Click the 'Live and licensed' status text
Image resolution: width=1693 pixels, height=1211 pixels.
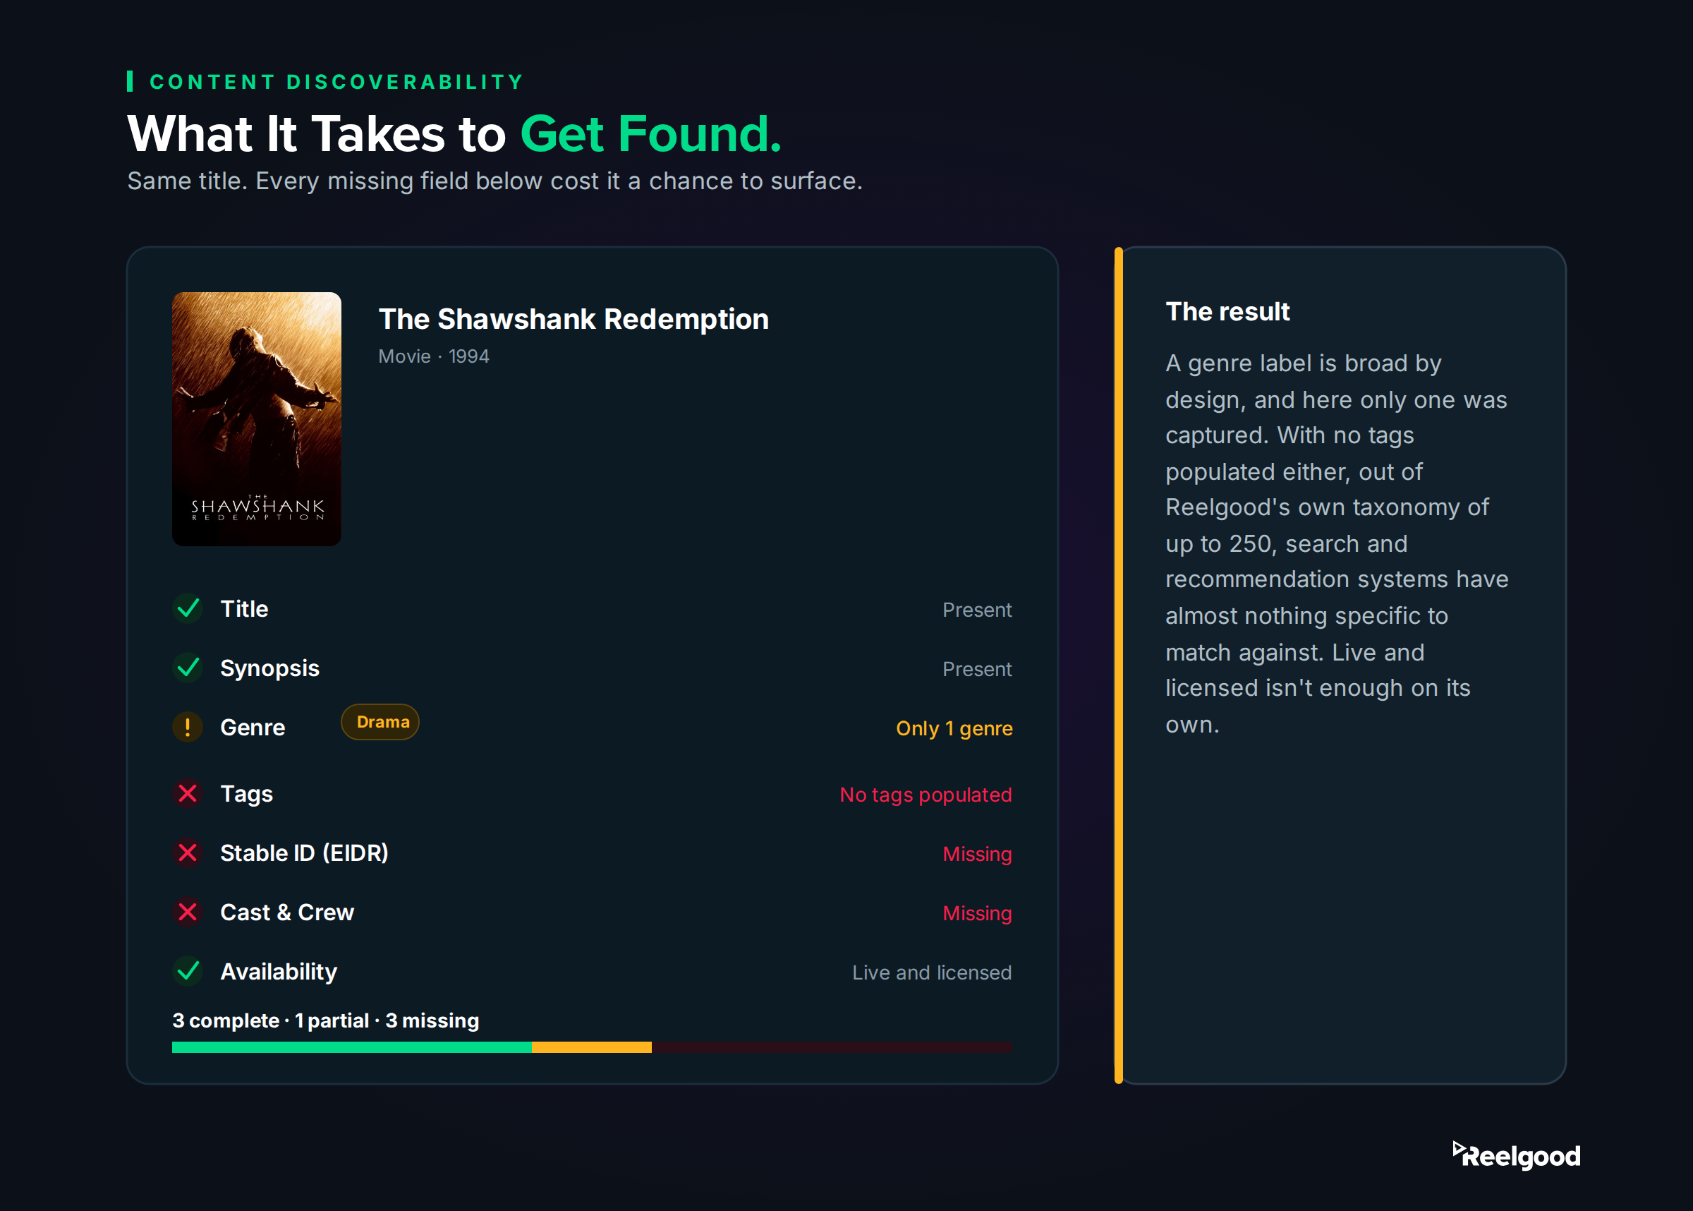931,972
